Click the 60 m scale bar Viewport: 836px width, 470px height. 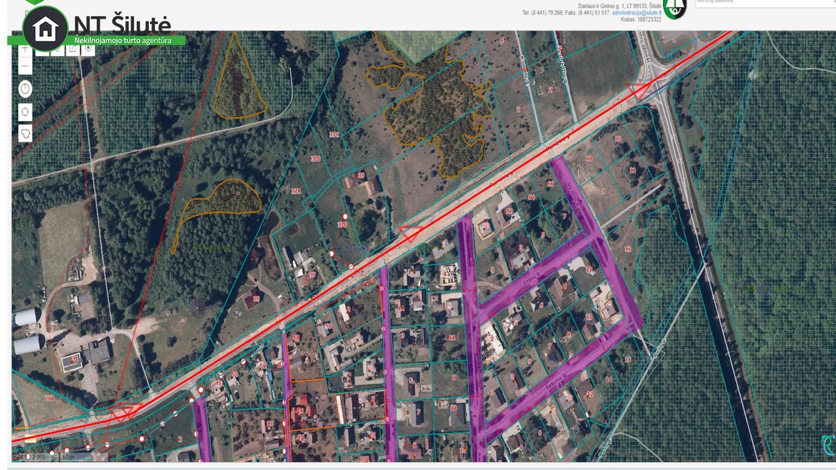click(x=85, y=457)
